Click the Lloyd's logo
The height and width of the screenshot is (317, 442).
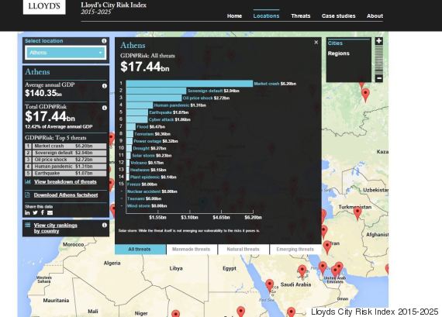point(44,6)
